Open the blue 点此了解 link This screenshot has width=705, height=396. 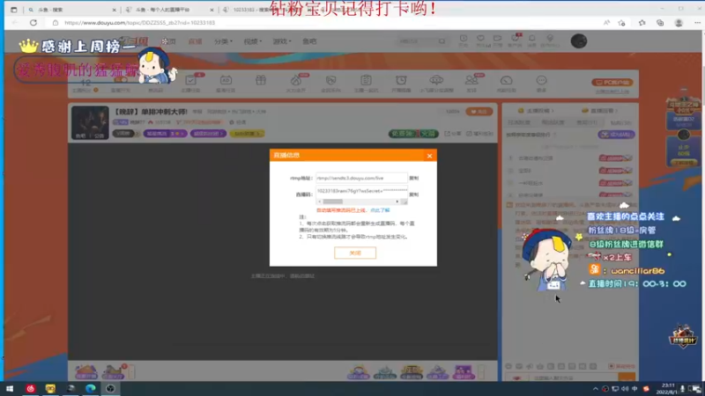coord(380,210)
